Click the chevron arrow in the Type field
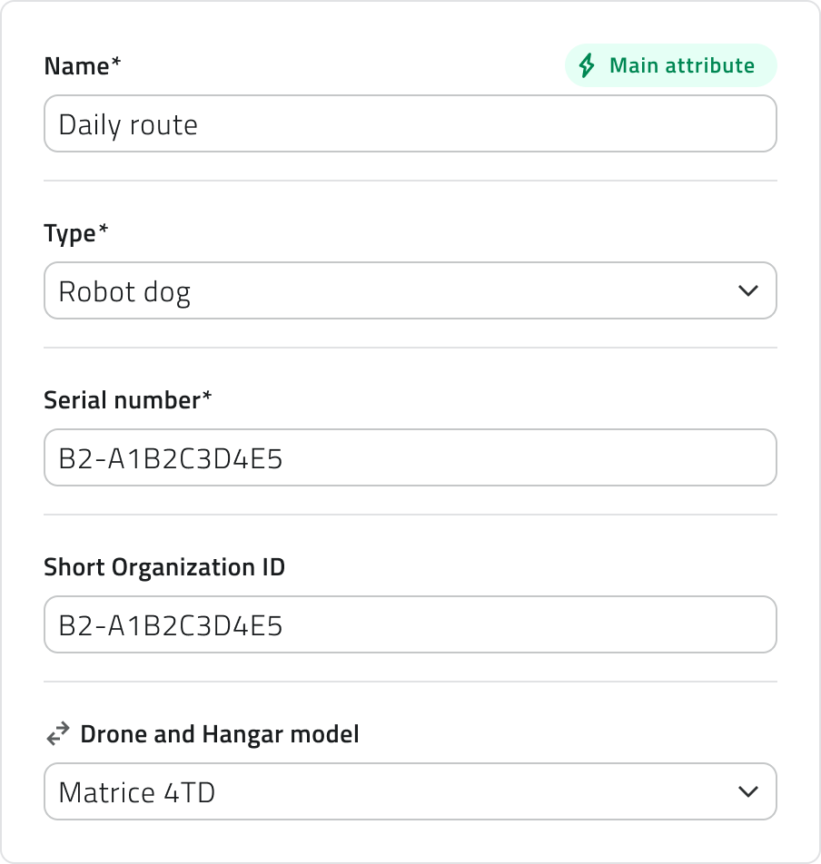Viewport: 821px width, 864px height. [x=747, y=291]
